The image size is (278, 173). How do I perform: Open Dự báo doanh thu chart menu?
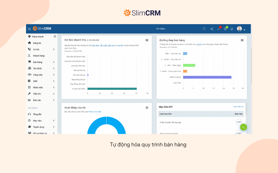click(147, 40)
